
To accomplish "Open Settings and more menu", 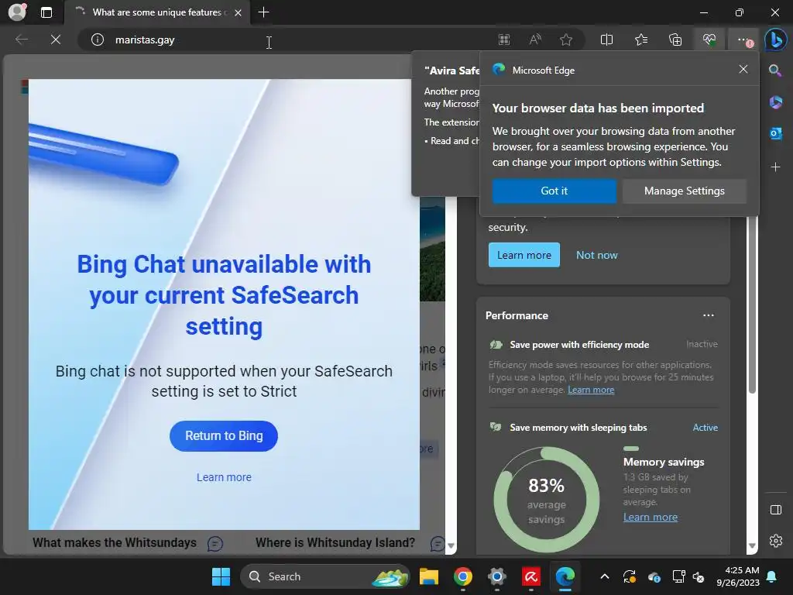I will (x=743, y=40).
